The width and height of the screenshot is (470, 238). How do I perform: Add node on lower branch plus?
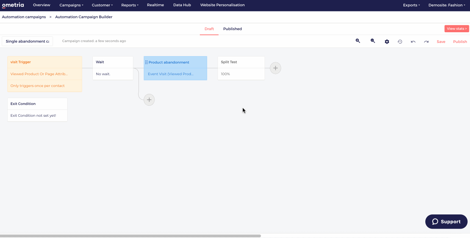[x=149, y=100]
